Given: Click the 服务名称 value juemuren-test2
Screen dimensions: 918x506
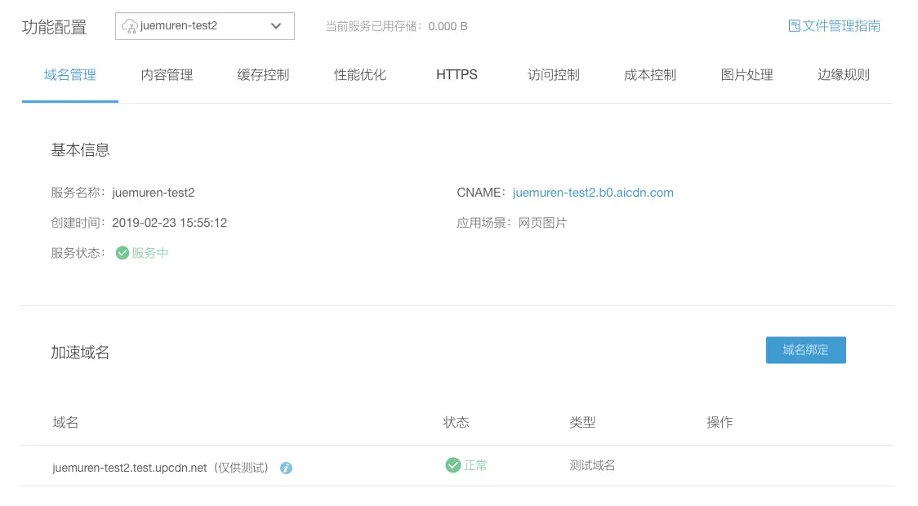Looking at the screenshot, I should [x=154, y=193].
